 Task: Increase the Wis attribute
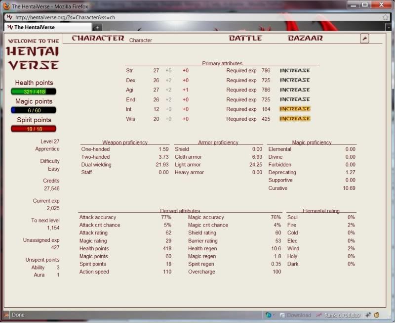[295, 119]
